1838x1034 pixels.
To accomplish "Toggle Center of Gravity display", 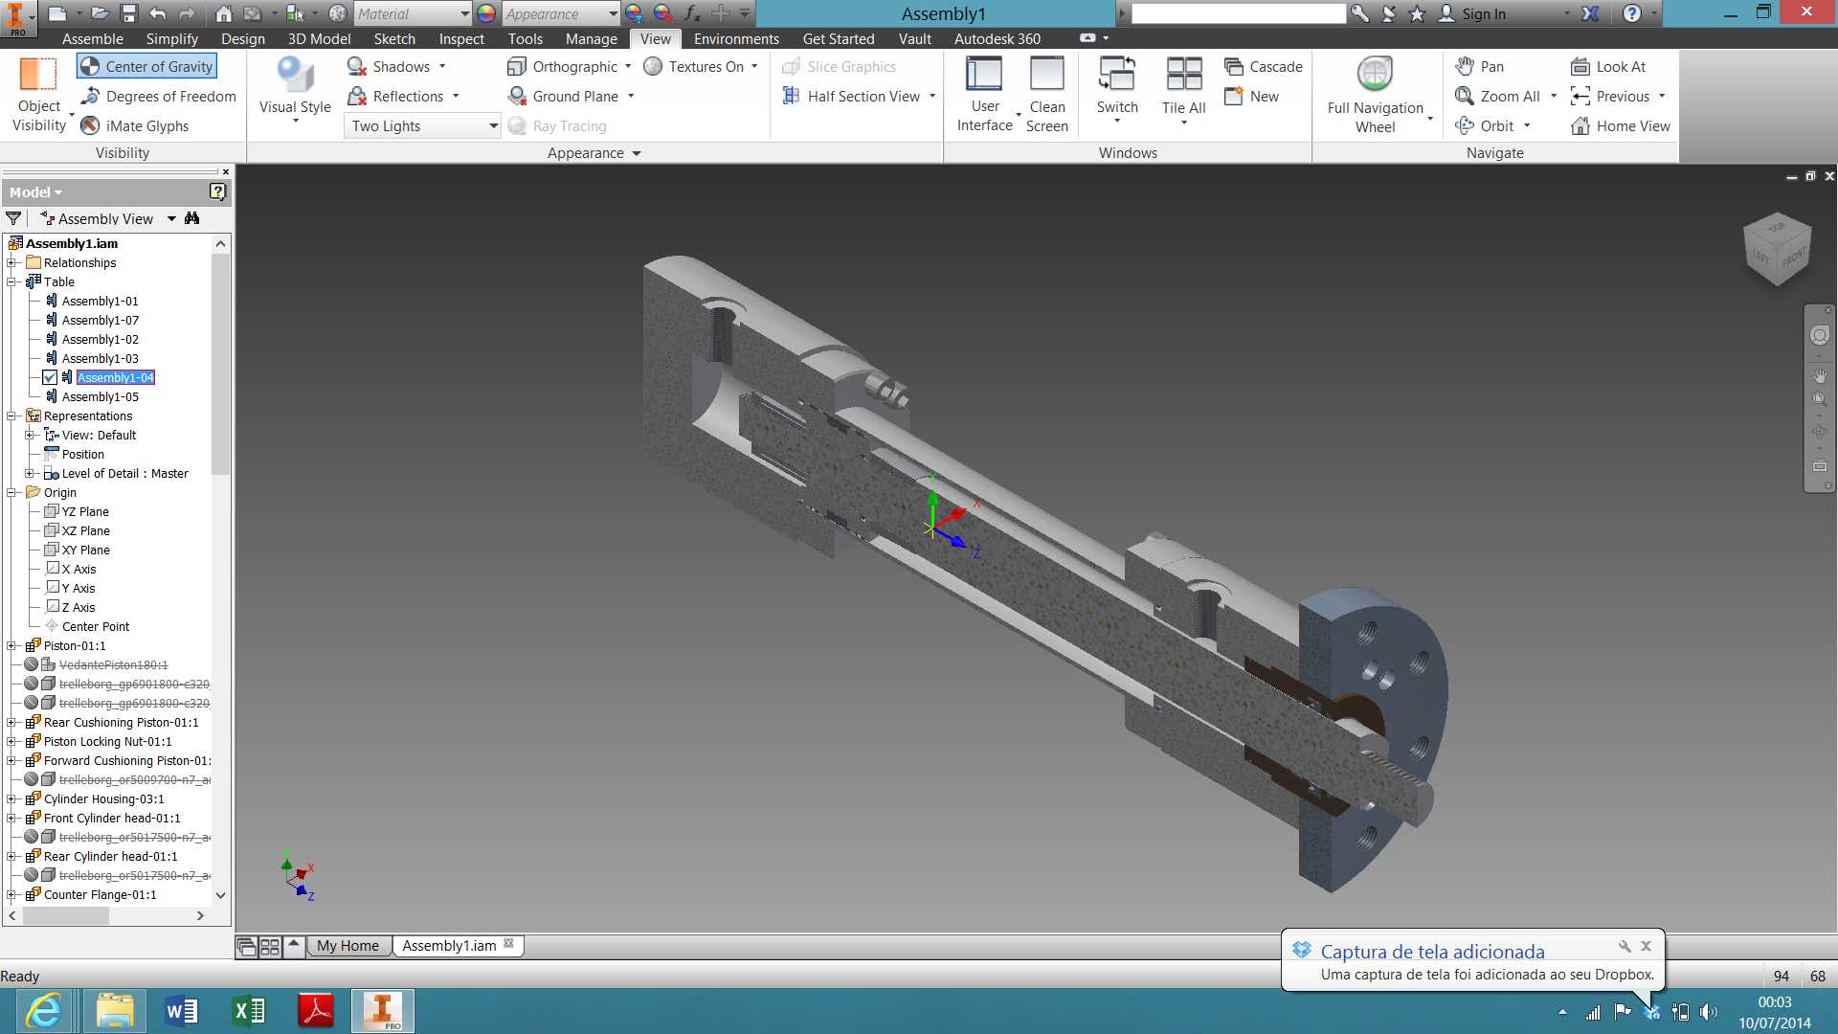I will tap(146, 66).
